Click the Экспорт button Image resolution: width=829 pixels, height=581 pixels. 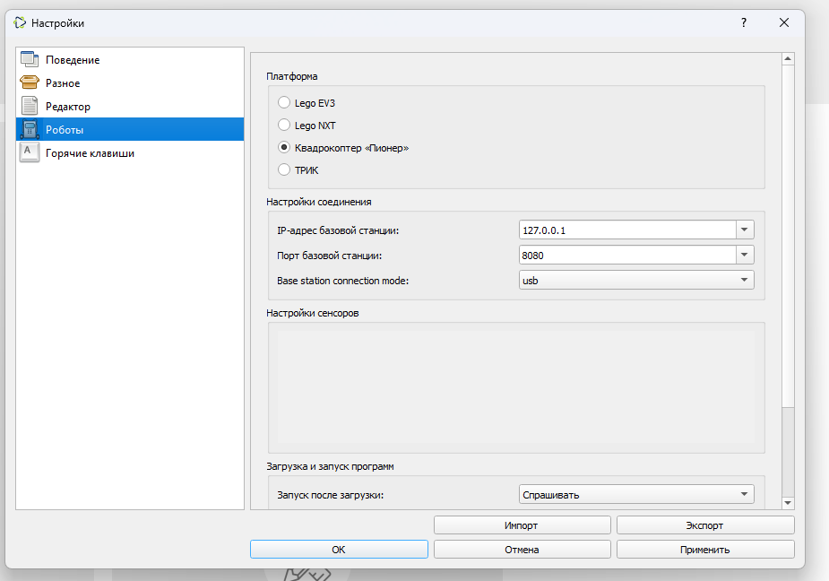click(x=705, y=525)
